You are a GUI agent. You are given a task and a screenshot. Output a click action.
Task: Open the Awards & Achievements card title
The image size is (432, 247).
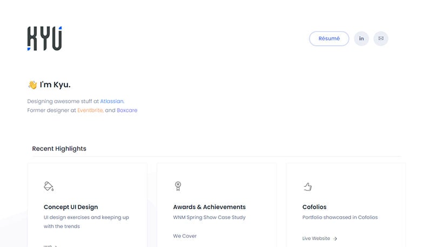210,207
